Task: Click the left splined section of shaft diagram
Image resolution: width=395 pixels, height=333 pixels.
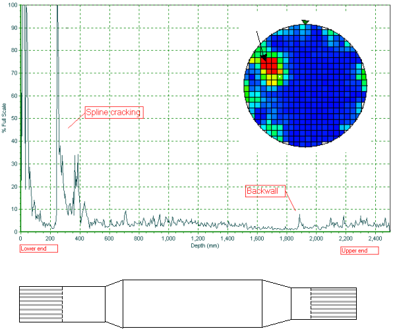Action: pos(41,304)
